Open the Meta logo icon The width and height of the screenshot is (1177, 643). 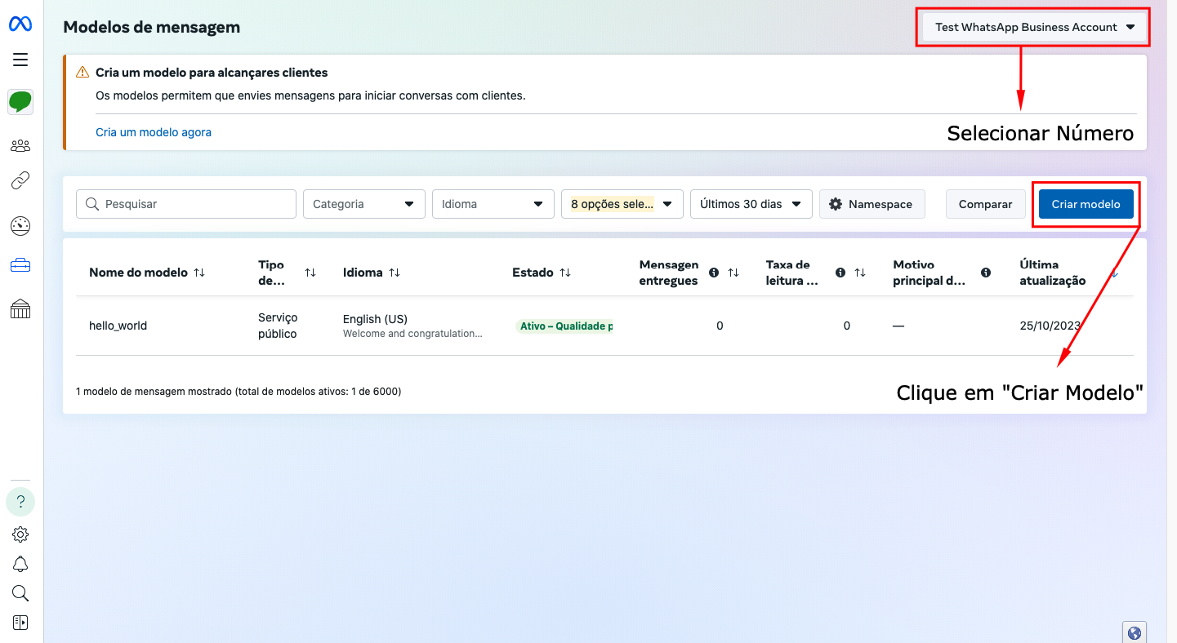(x=20, y=23)
